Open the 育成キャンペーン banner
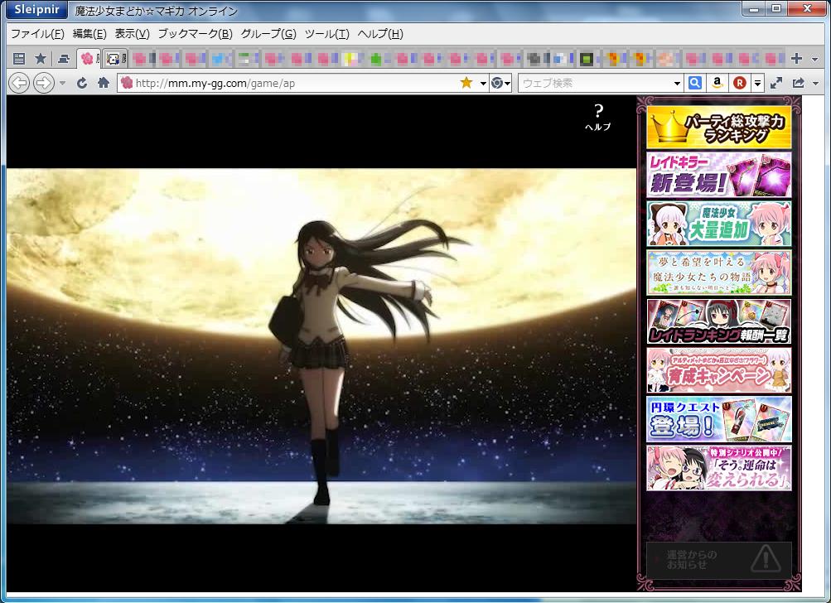Screen dimensions: 831x603 click(x=718, y=370)
